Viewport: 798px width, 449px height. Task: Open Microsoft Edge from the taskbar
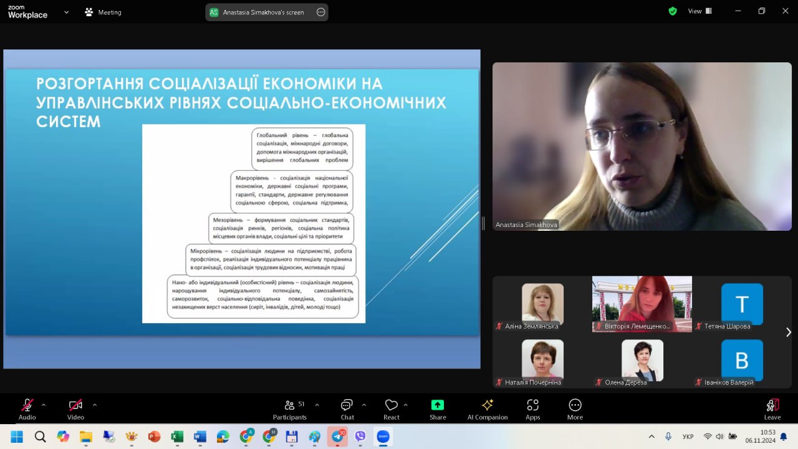pos(223,437)
